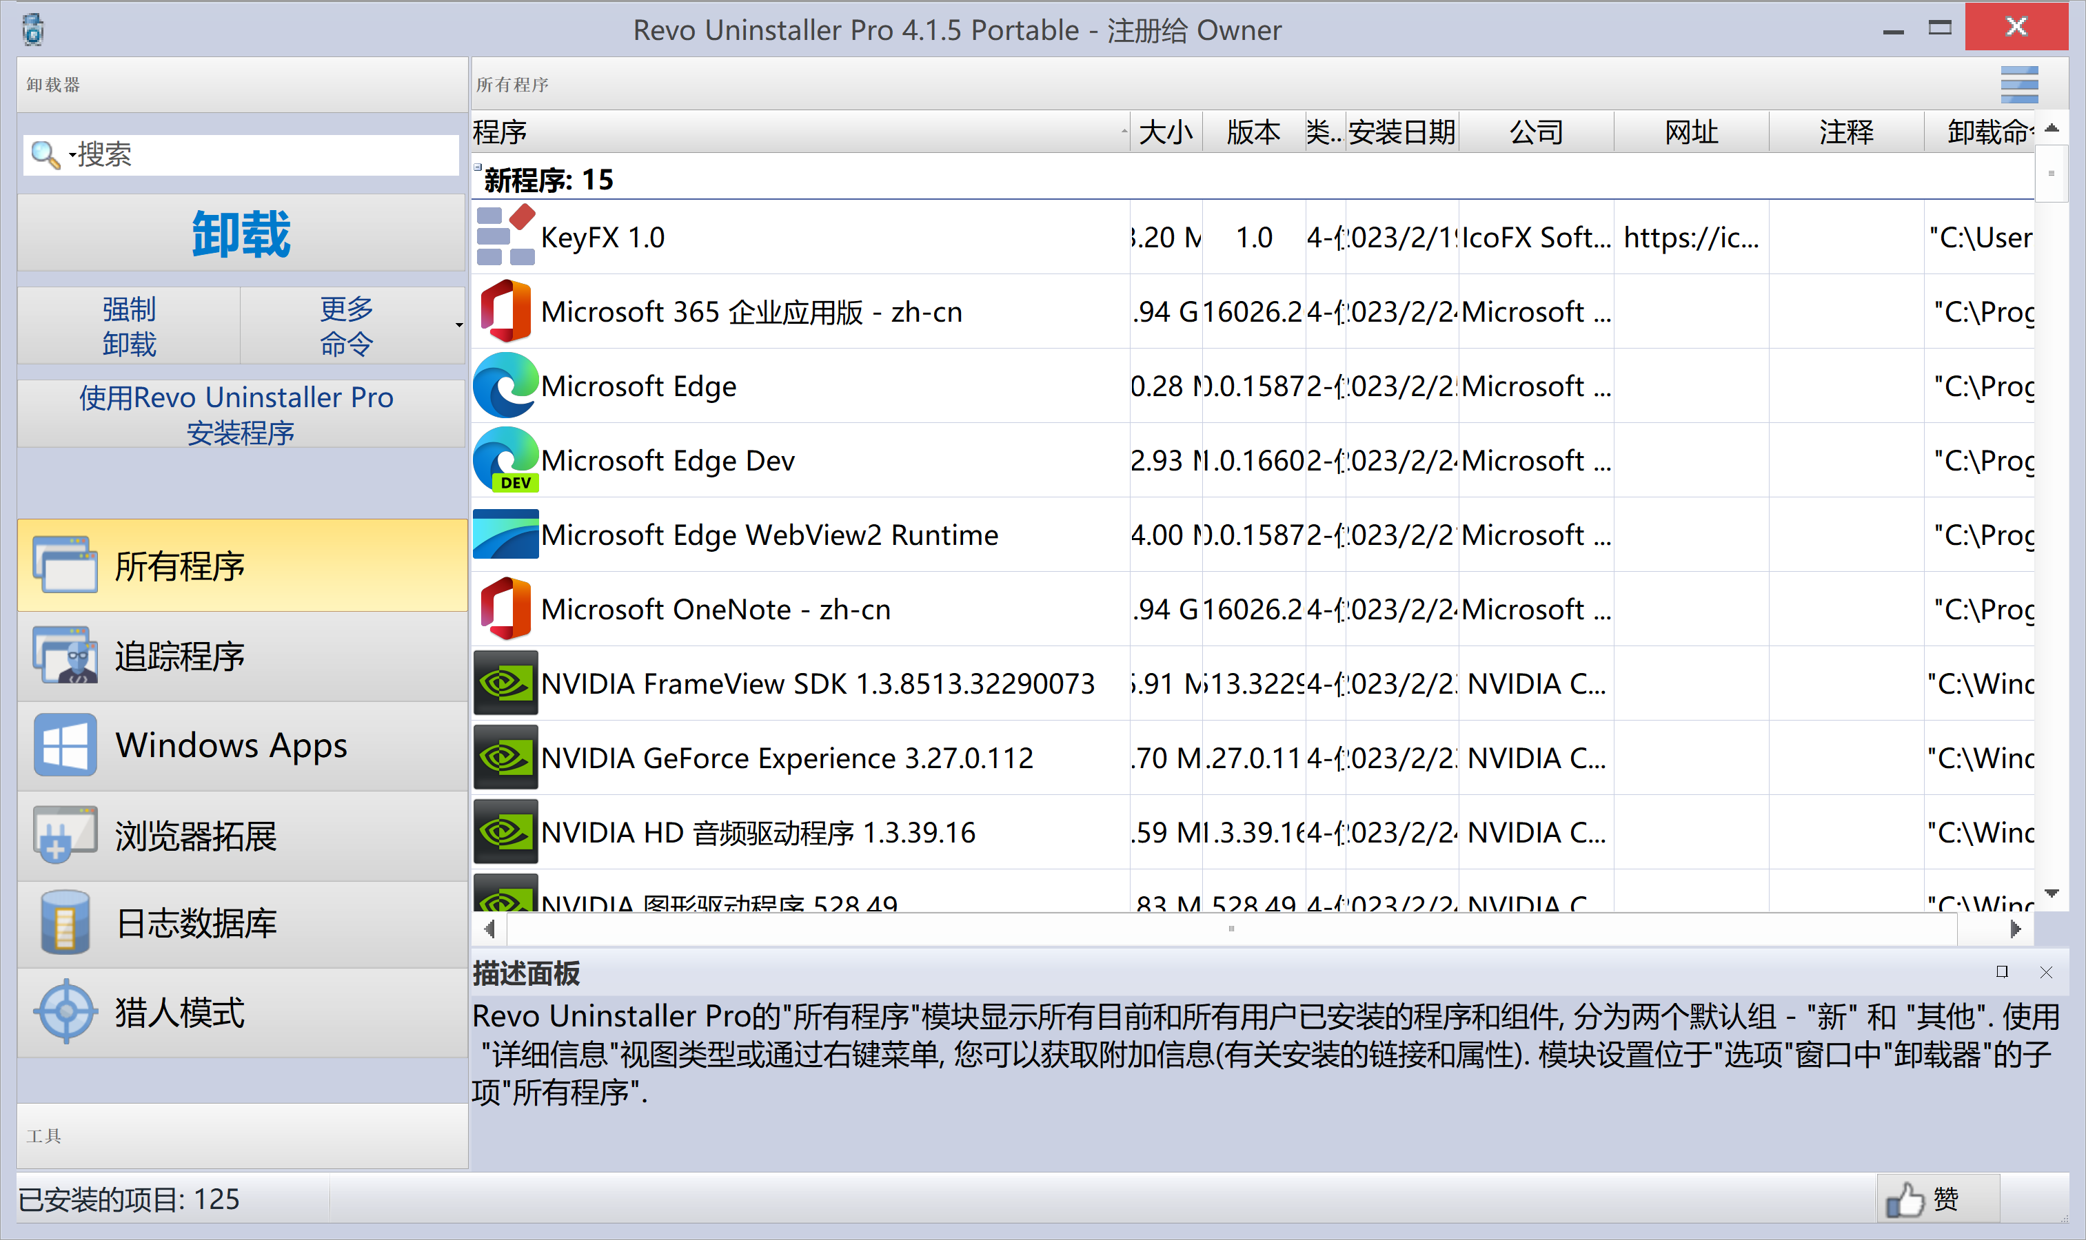
Task: Sort by the 注释 column header
Action: (x=1847, y=132)
